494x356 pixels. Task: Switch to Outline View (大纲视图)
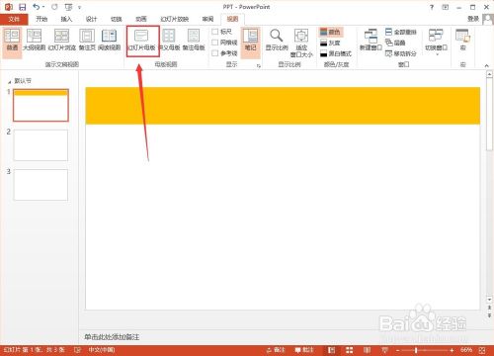(35, 40)
